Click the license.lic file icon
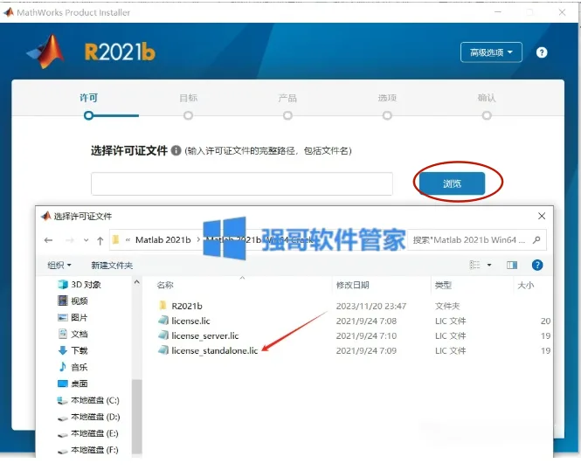The height and width of the screenshot is (470, 581). click(x=163, y=321)
